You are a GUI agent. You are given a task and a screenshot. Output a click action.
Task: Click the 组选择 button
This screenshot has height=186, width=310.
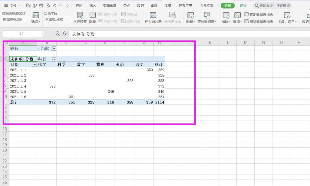(x=129, y=15)
